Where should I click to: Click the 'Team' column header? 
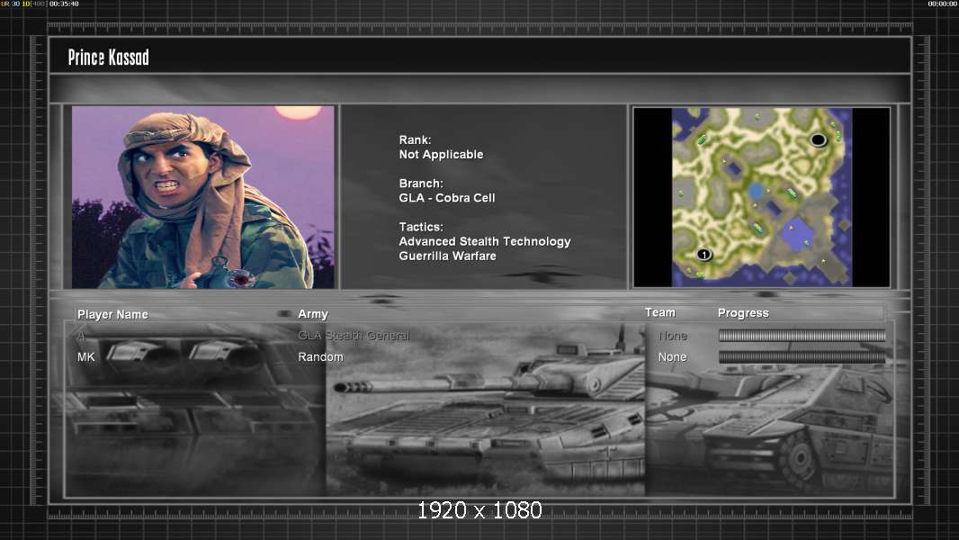tap(660, 312)
